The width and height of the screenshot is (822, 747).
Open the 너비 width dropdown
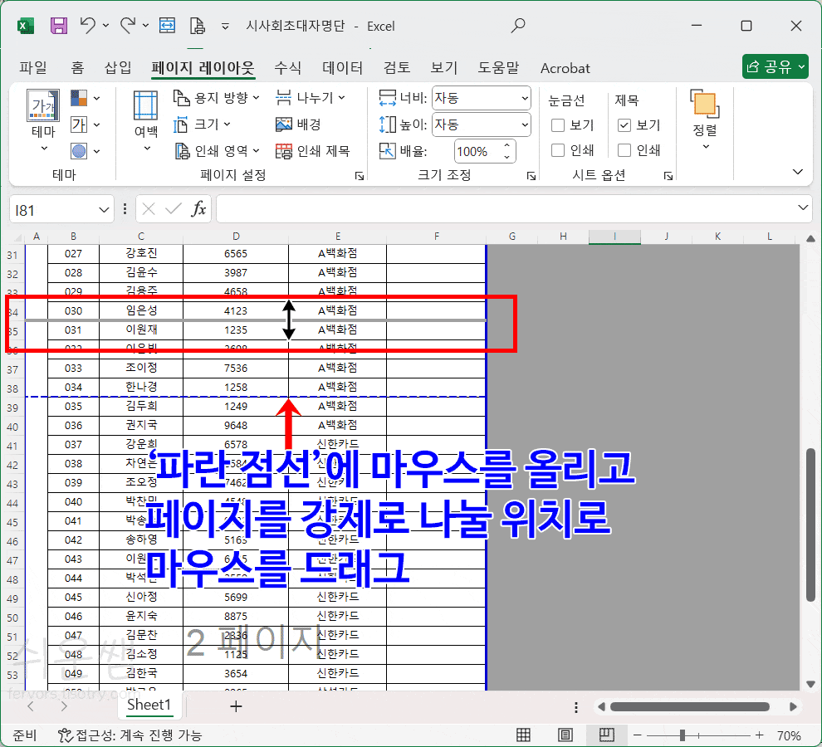pyautogui.click(x=525, y=98)
